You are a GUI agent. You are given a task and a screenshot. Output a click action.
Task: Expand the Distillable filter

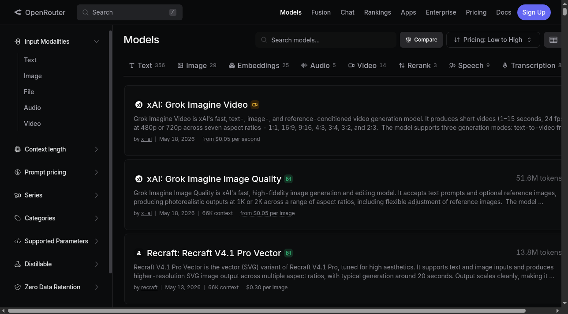point(97,264)
